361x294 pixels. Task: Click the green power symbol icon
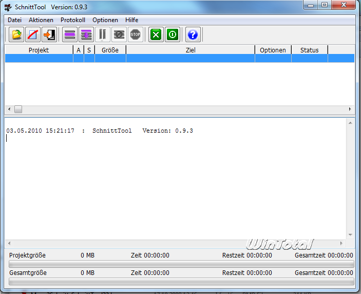pos(173,34)
